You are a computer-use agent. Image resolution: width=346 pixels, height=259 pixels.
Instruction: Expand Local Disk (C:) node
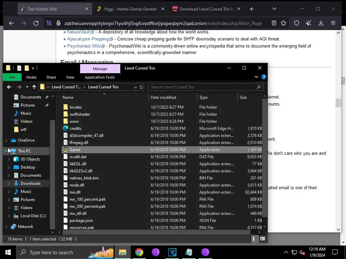coord(9,216)
